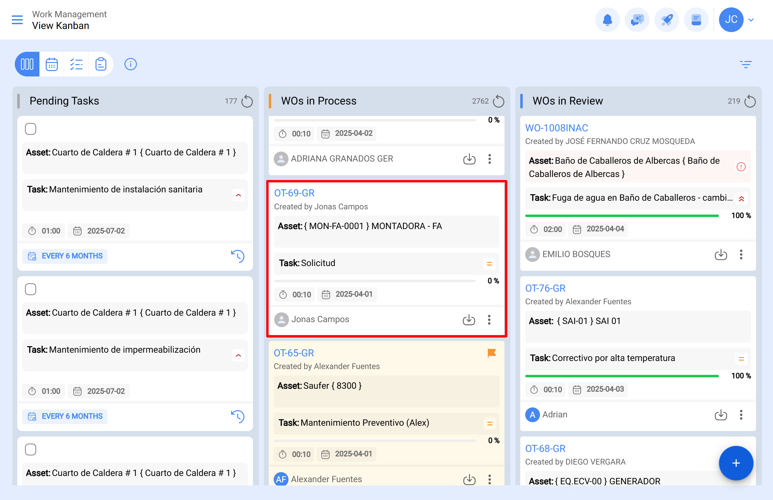The width and height of the screenshot is (773, 500).
Task: Select the 2025-07-02 date on sanitaria card
Action: [99, 231]
